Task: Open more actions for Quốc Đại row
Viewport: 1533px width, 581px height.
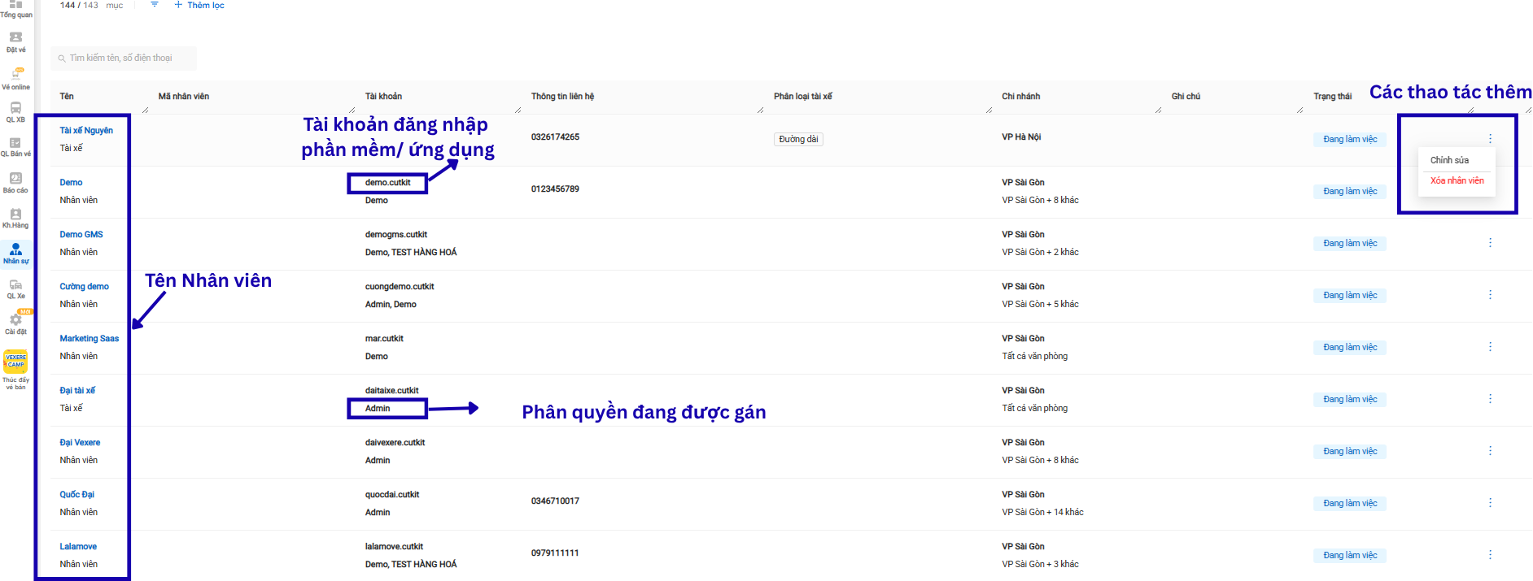Action: [x=1490, y=503]
